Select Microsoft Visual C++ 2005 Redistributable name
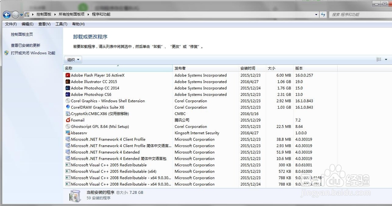 point(109,165)
